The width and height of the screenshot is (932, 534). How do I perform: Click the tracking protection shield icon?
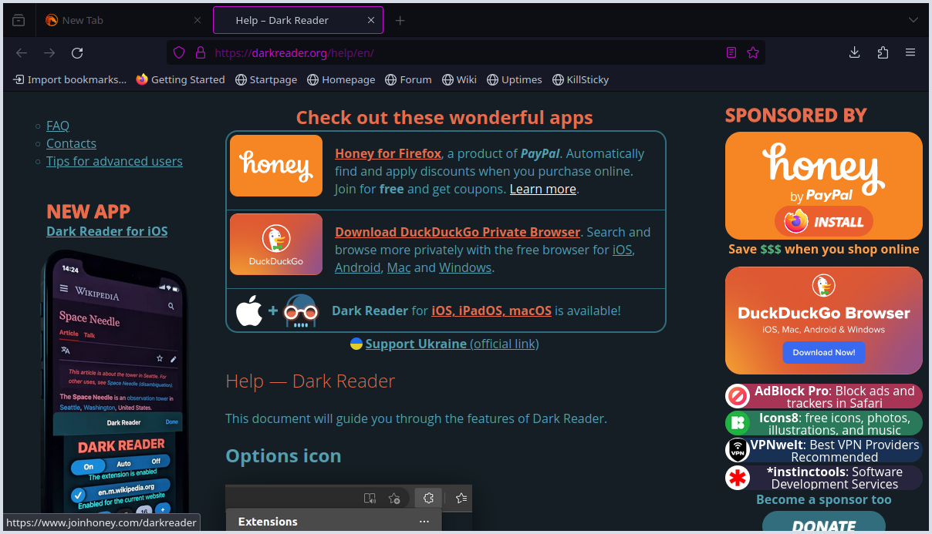tap(179, 53)
